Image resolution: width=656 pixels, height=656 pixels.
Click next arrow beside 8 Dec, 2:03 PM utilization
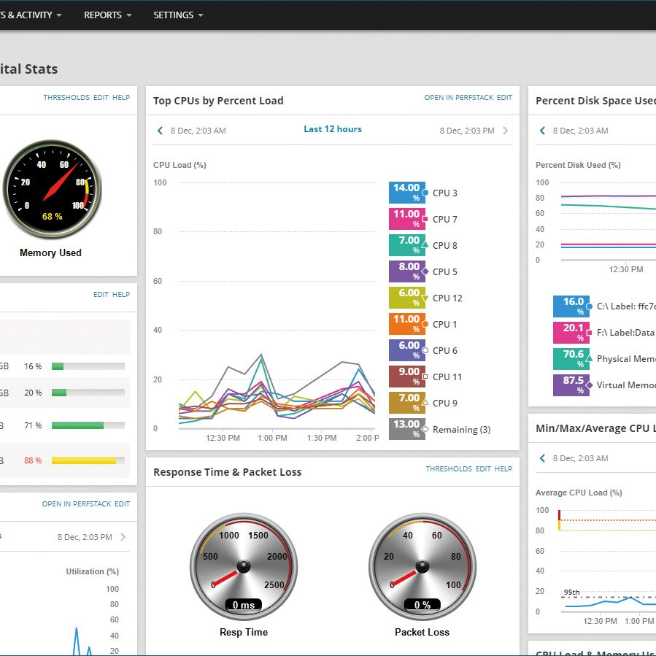123,537
